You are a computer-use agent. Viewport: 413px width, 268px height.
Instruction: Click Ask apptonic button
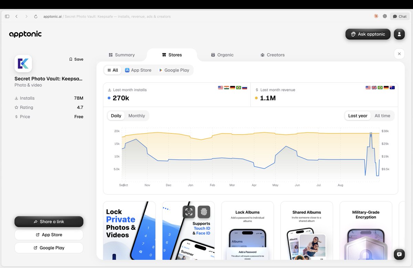click(368, 34)
